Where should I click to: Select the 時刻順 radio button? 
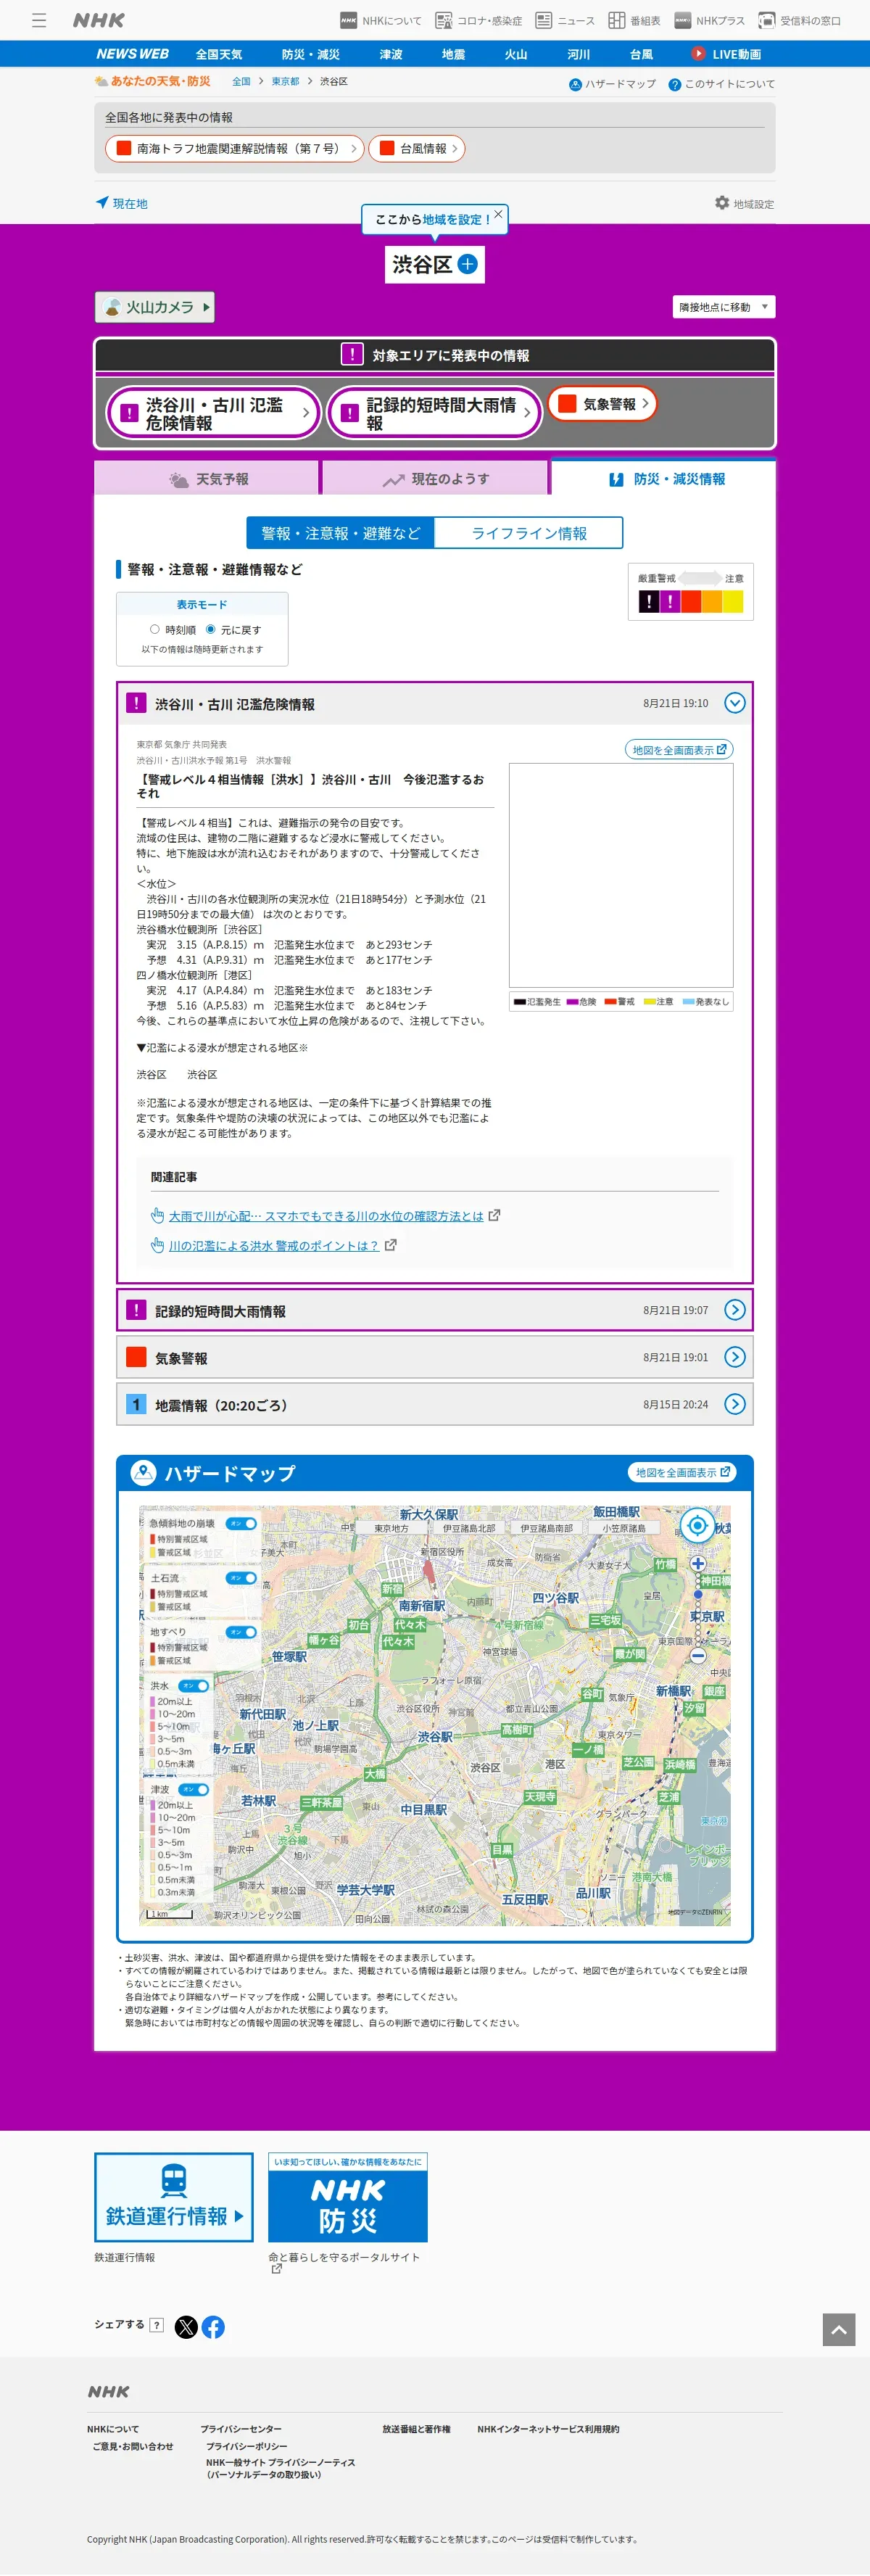pyautogui.click(x=154, y=630)
